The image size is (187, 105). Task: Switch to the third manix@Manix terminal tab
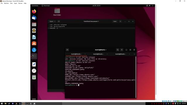[120, 54]
